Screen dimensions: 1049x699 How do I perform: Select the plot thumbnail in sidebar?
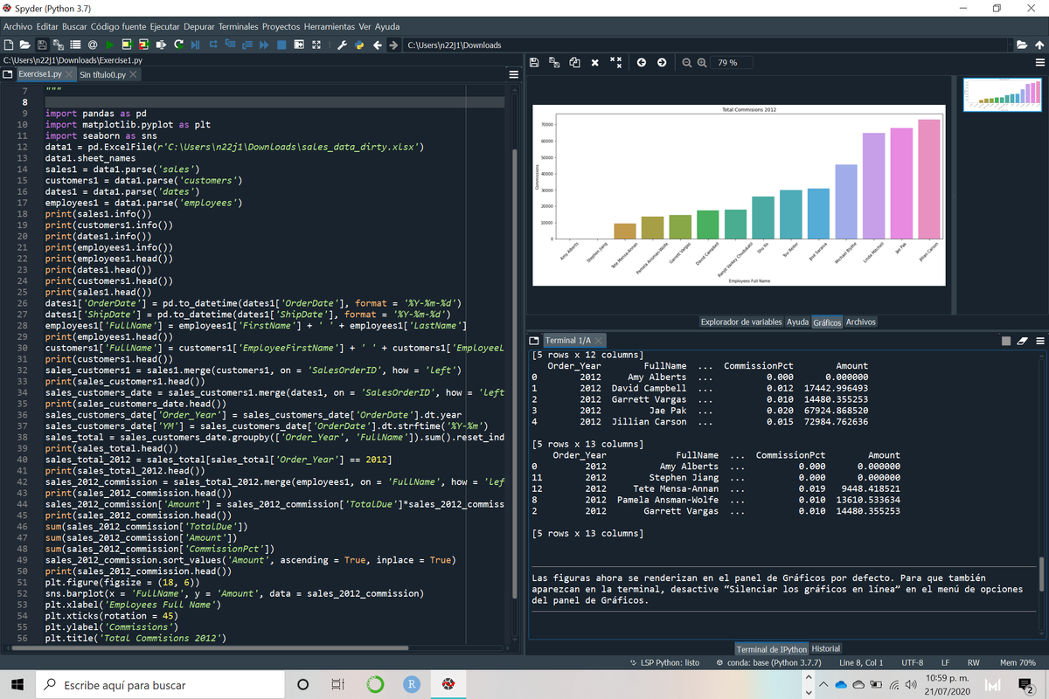point(1002,94)
